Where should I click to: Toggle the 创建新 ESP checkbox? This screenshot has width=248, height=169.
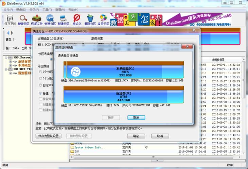point(40,104)
